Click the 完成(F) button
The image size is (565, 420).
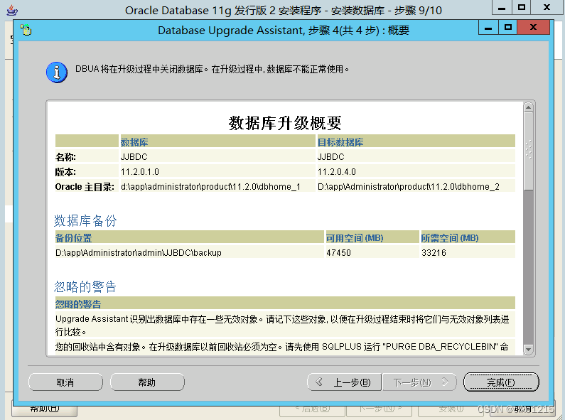coord(501,382)
